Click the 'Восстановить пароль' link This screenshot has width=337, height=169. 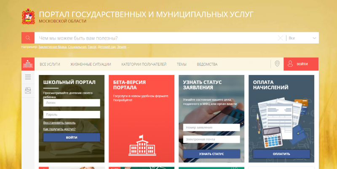[59, 123]
